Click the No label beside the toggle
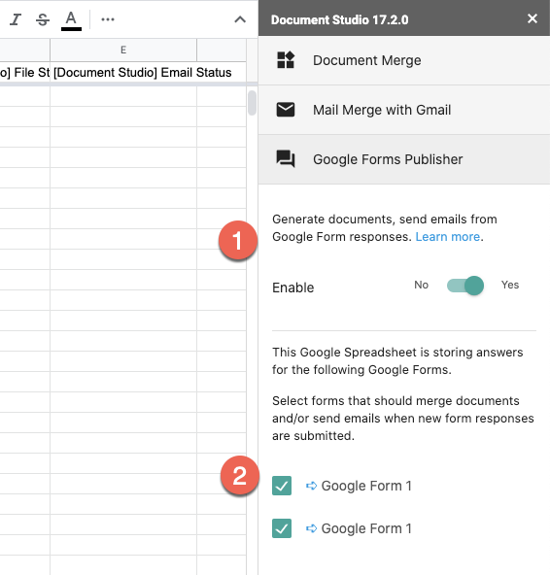The image size is (550, 575). (421, 285)
